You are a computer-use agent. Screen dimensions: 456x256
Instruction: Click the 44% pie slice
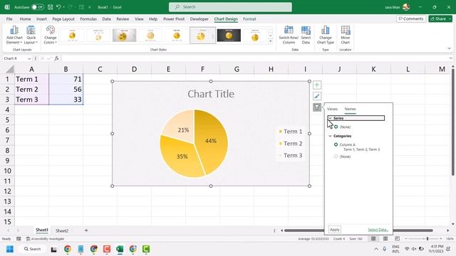click(212, 141)
